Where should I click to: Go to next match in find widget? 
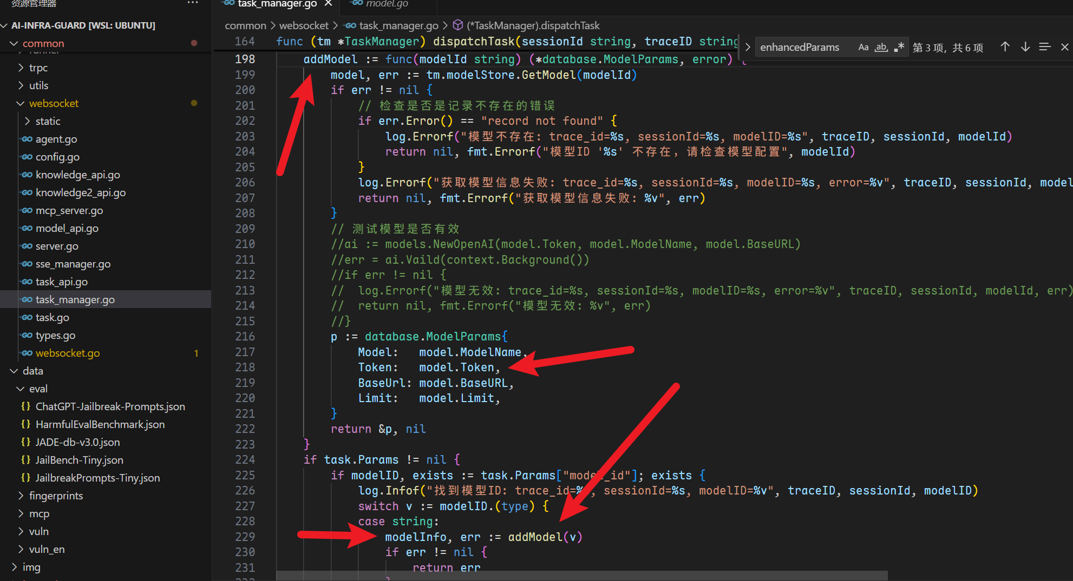(x=1025, y=47)
